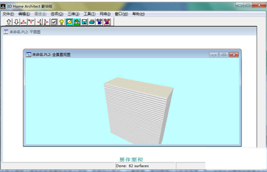Click the down arrow toolbar icon
Image resolution: width=267 pixels, height=172 pixels.
(x=16, y=22)
